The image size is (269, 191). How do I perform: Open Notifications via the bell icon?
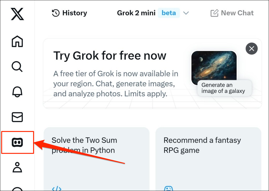17,92
